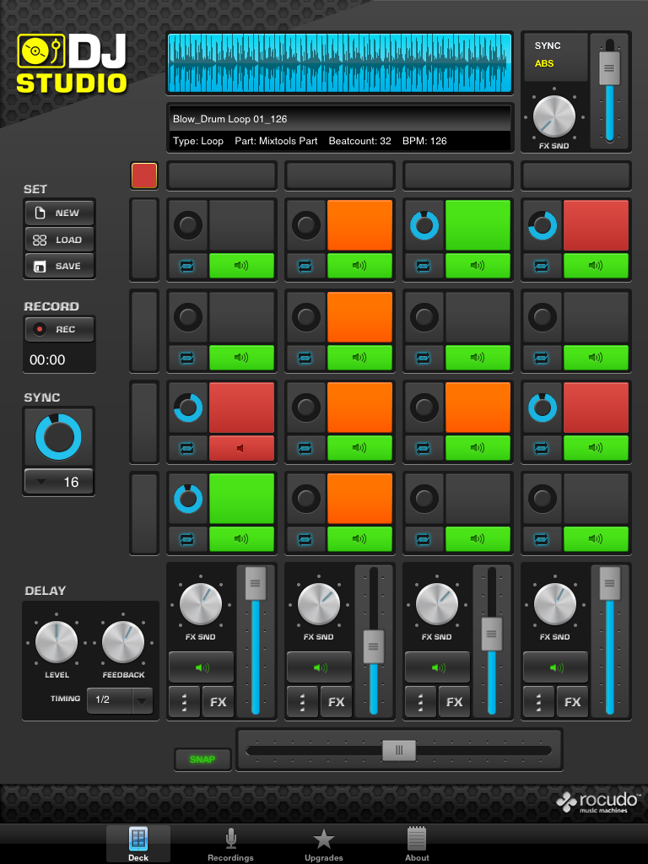Open the About tab
This screenshot has width=648, height=864.
(417, 844)
